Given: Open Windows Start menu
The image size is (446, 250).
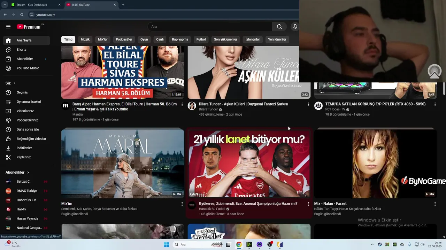Looking at the screenshot, I should pos(167,244).
